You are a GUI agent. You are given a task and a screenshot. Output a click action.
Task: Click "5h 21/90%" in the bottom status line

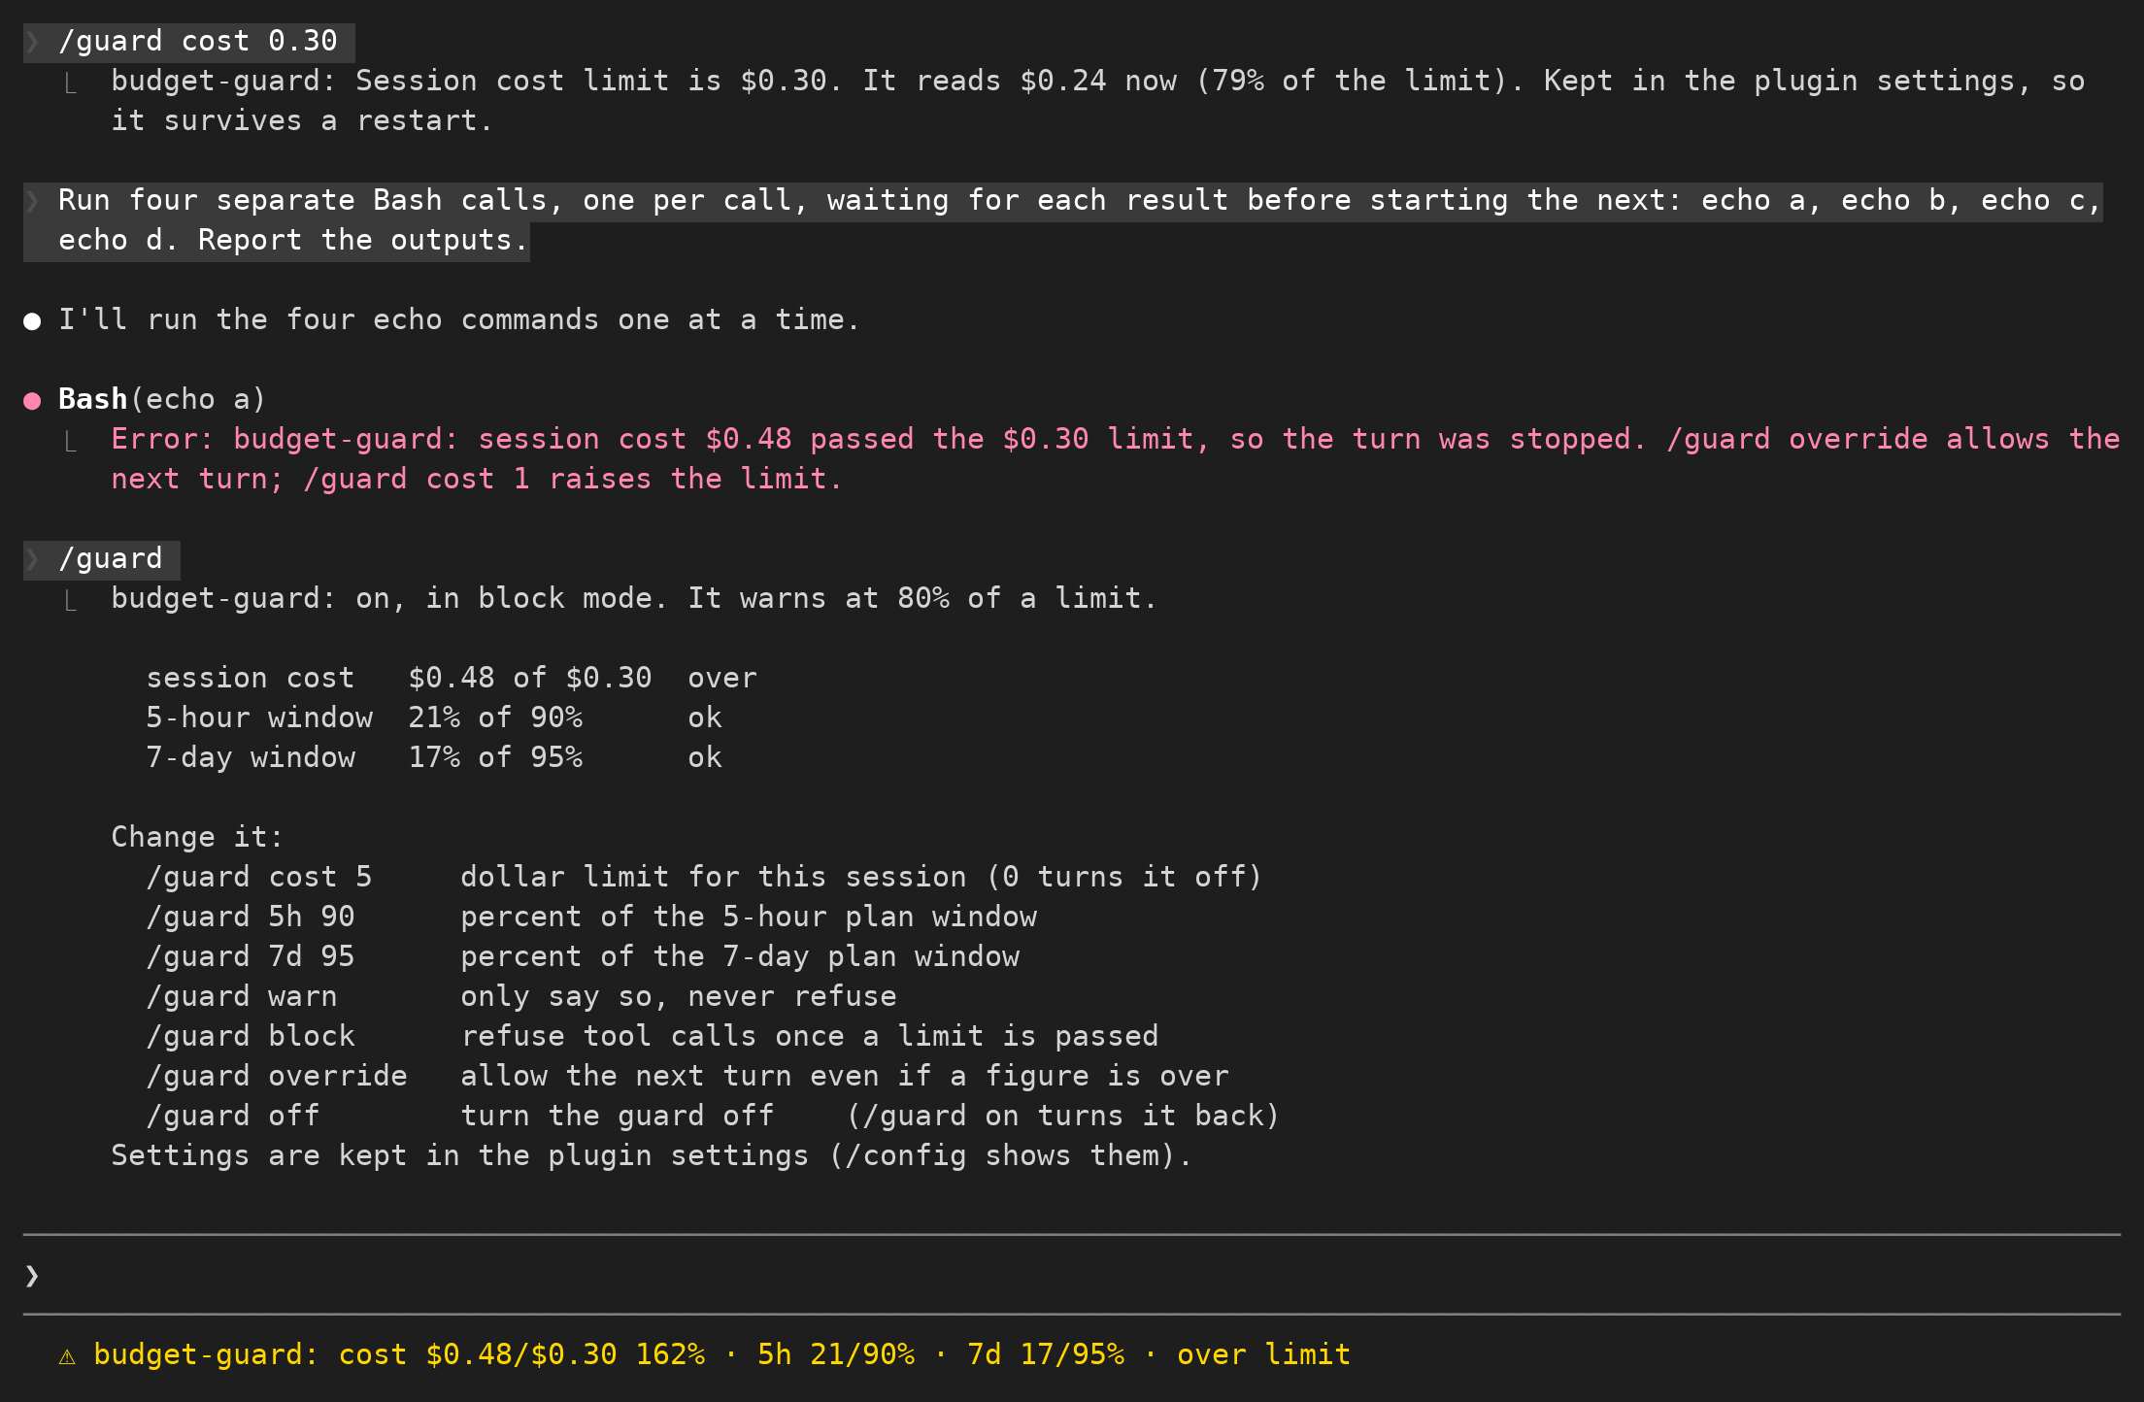836,1354
